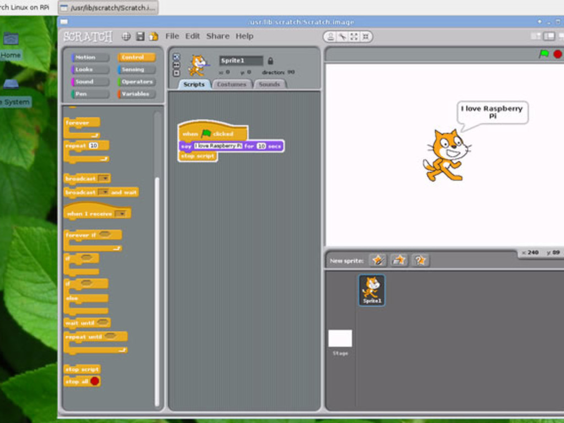
Task: Choose new sprite from file
Action: click(399, 260)
